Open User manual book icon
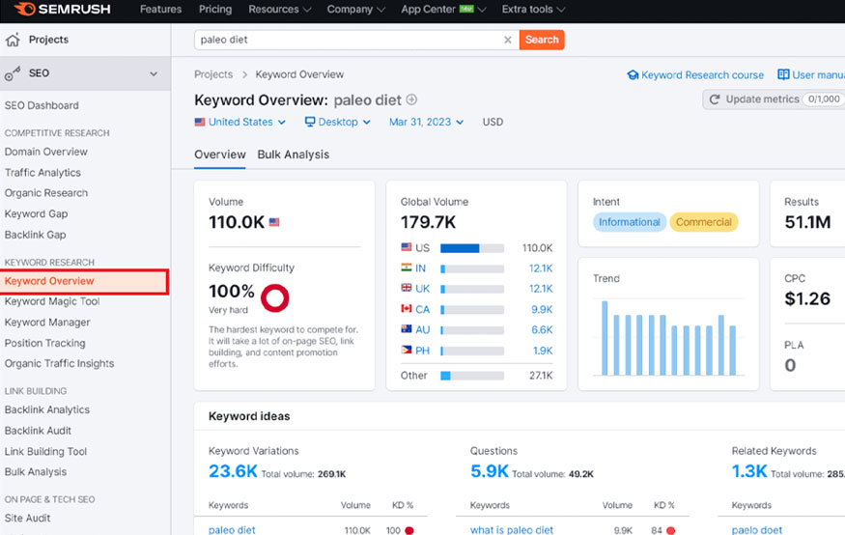This screenshot has width=845, height=535. [x=783, y=74]
